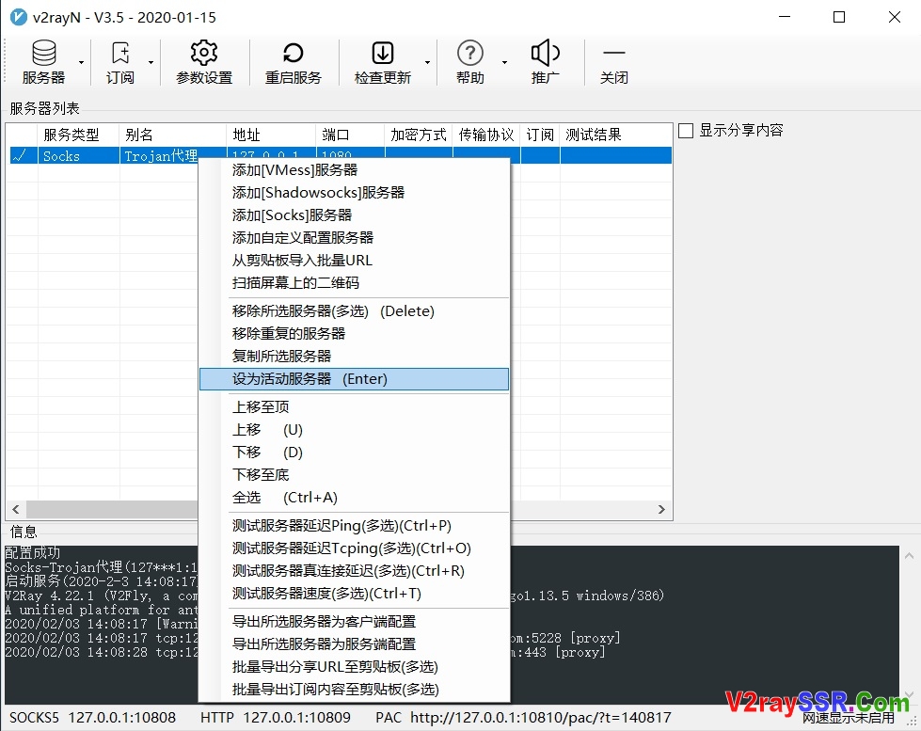Open the 检查更新 dropdown arrow
The image size is (921, 731).
[425, 62]
